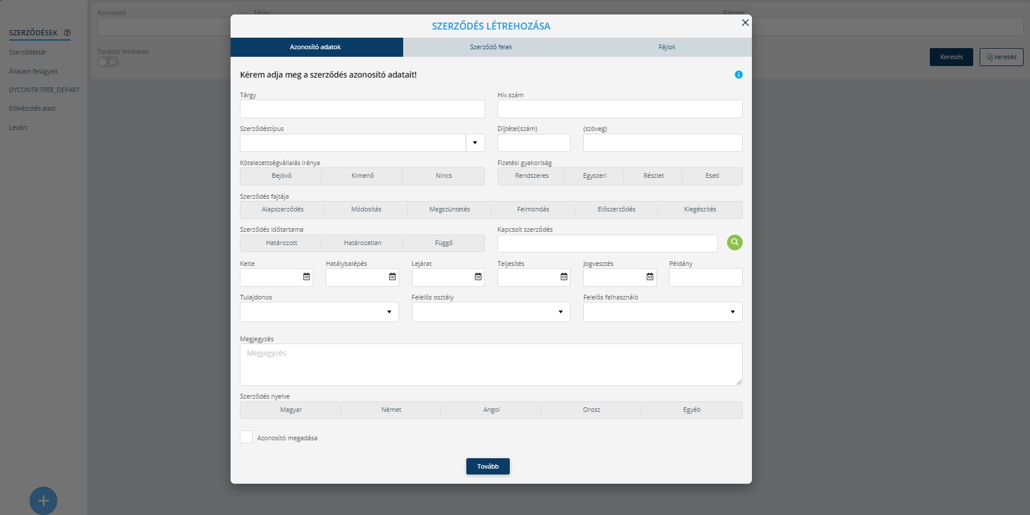This screenshot has height=515, width=1030.
Task: Open the Kelte date calendar picker
Action: point(306,277)
